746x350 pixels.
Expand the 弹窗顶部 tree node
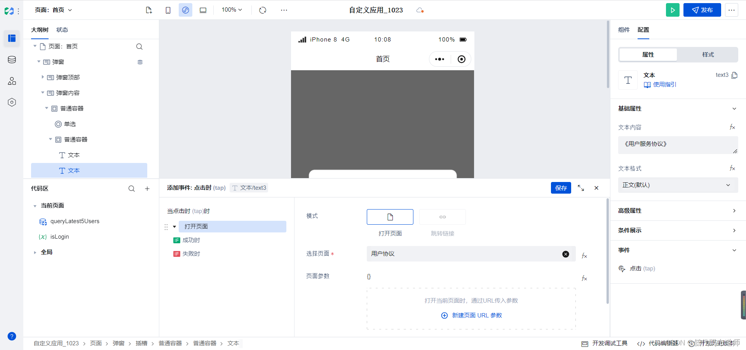pos(43,77)
